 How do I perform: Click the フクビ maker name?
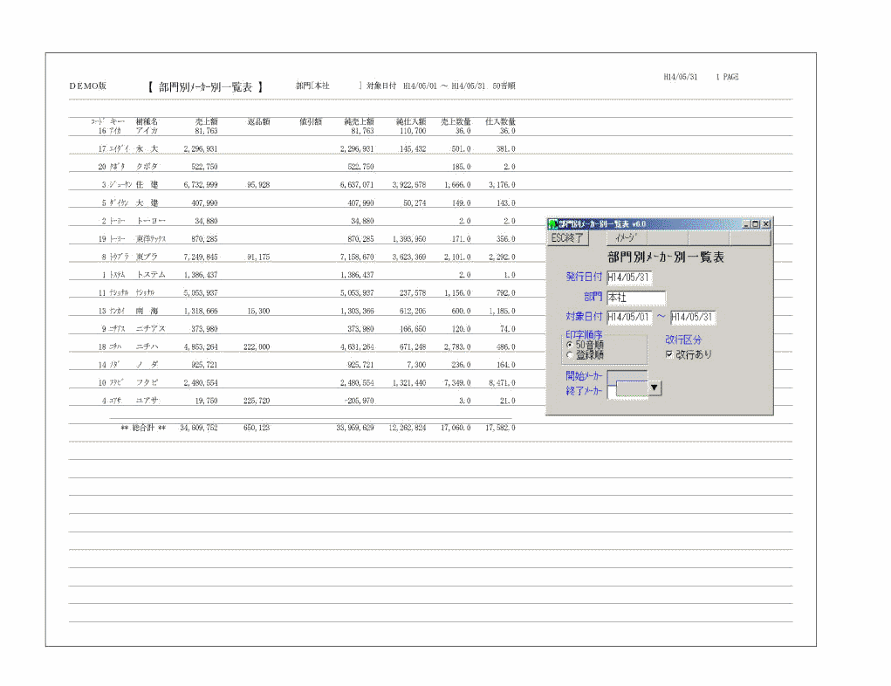(147, 382)
